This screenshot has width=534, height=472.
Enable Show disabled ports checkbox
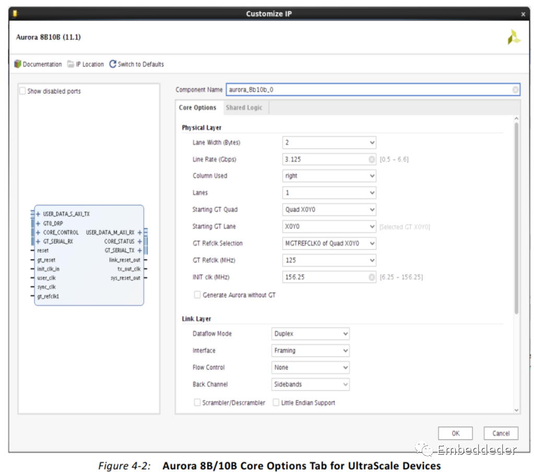pyautogui.click(x=22, y=91)
